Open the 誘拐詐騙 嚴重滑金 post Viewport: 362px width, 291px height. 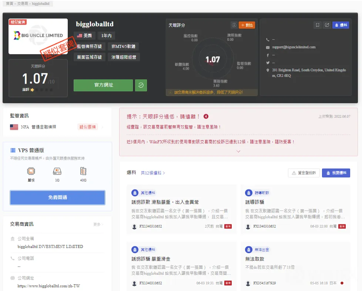click(x=151, y=259)
